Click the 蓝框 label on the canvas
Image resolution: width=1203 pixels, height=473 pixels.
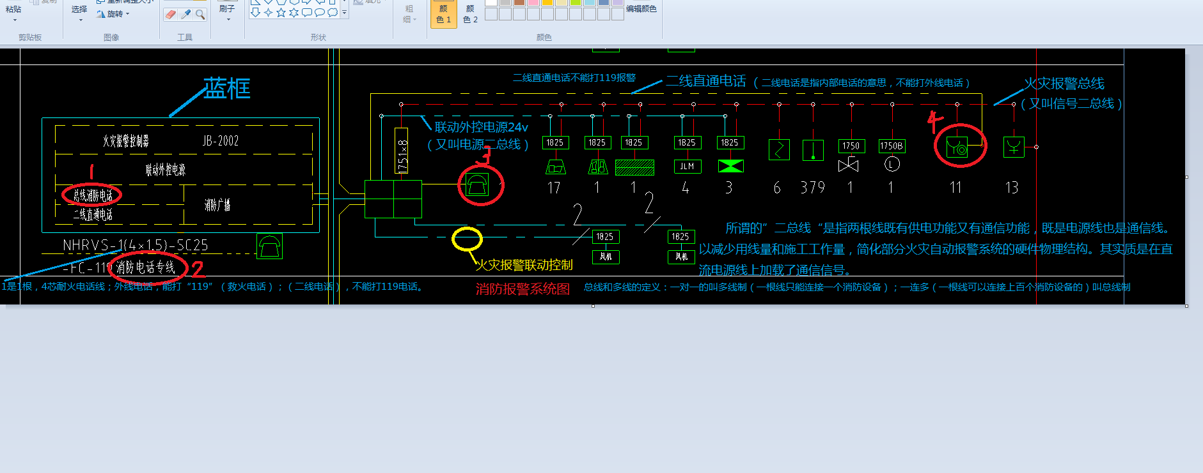[227, 89]
